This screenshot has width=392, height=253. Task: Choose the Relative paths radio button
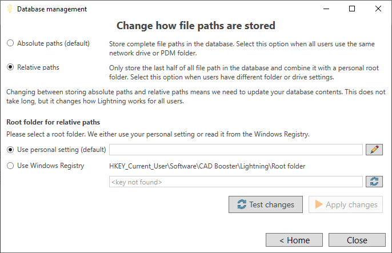[10, 67]
